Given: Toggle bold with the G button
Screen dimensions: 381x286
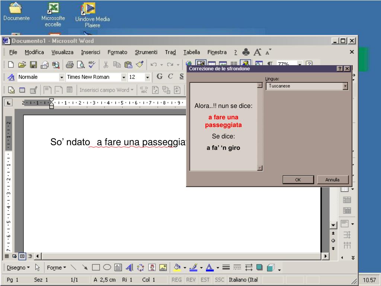Looking at the screenshot, I should (x=160, y=76).
